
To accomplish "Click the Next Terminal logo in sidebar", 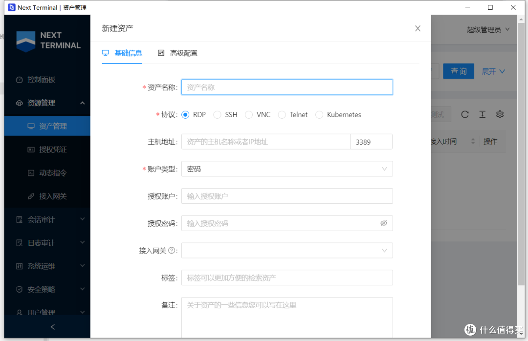I will tap(48, 41).
